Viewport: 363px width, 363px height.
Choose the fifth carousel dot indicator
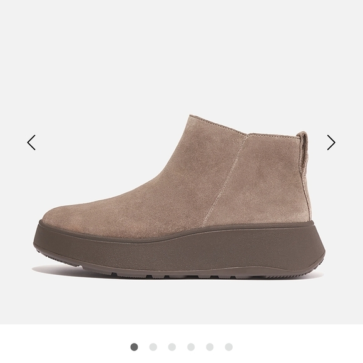click(x=210, y=347)
